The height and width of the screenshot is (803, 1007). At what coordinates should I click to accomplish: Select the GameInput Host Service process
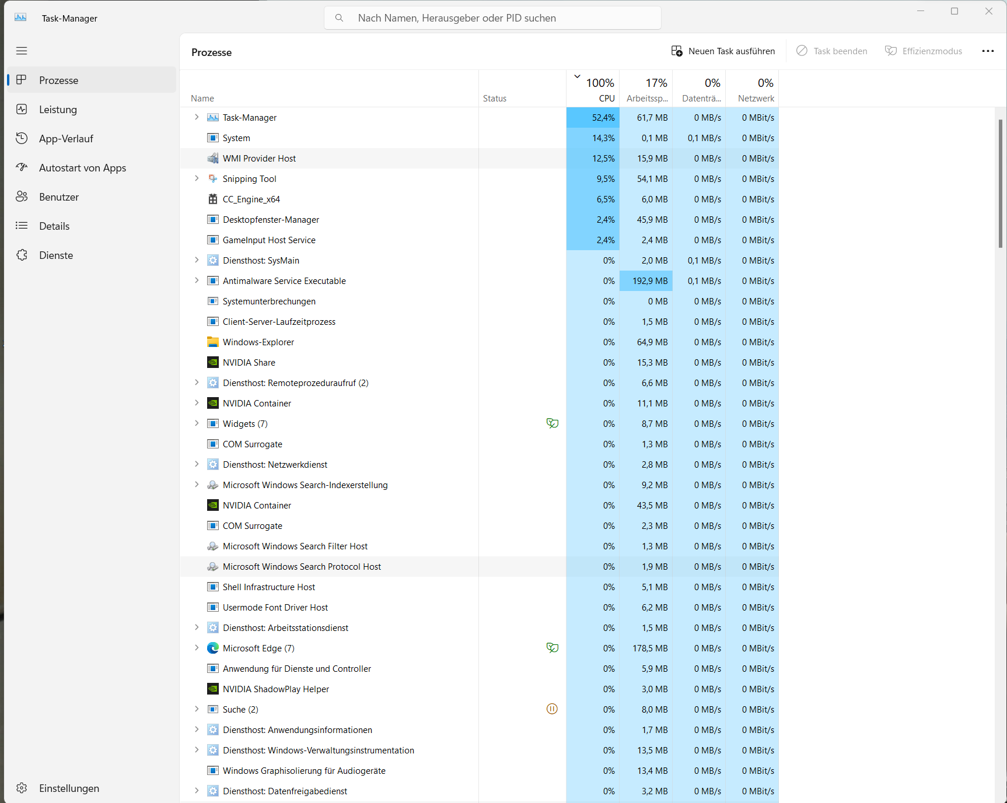(x=479, y=240)
